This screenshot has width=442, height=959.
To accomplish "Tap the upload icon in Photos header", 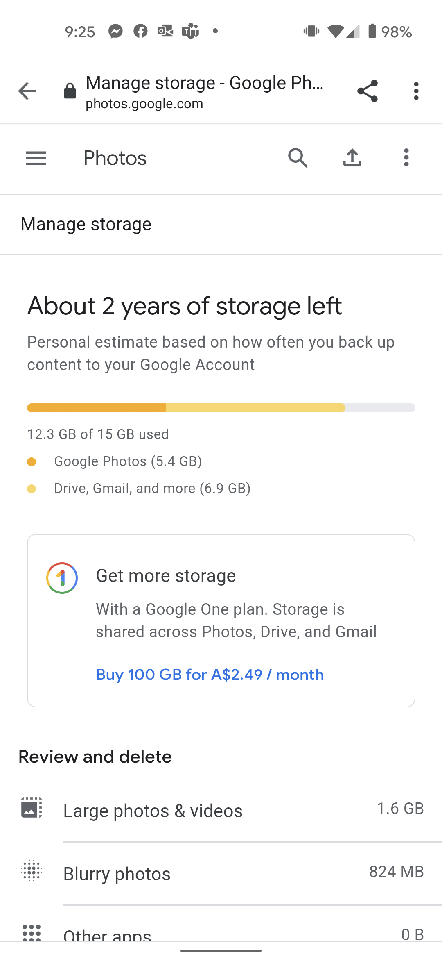I will pyautogui.click(x=352, y=158).
